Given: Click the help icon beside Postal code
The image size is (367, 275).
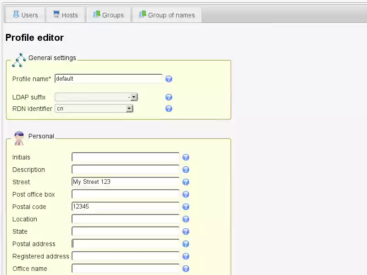Looking at the screenshot, I should coord(186,207).
